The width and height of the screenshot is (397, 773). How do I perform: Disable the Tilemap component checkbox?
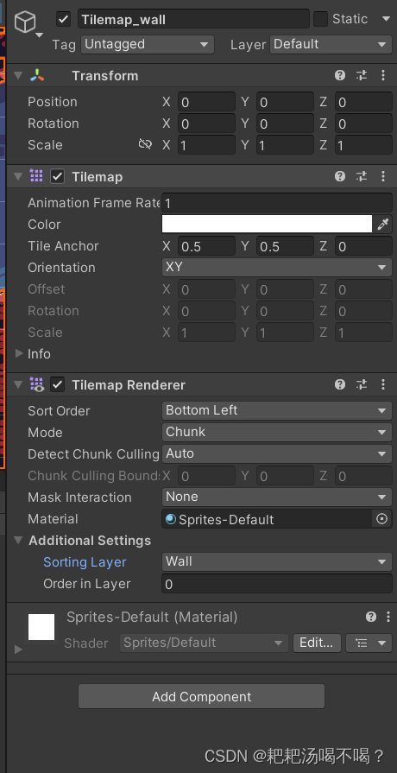[x=58, y=176]
